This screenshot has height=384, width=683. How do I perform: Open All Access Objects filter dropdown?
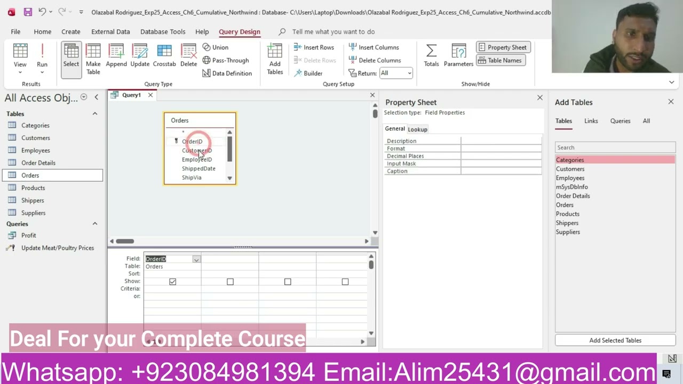(84, 98)
